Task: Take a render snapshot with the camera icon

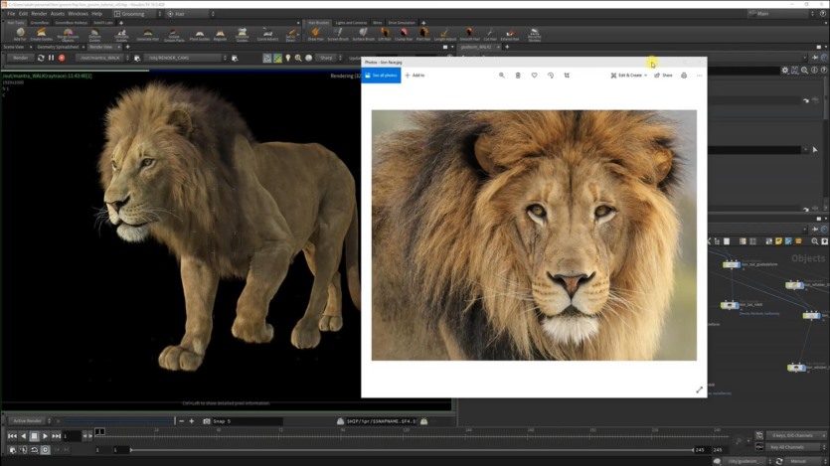Action: click(207, 421)
